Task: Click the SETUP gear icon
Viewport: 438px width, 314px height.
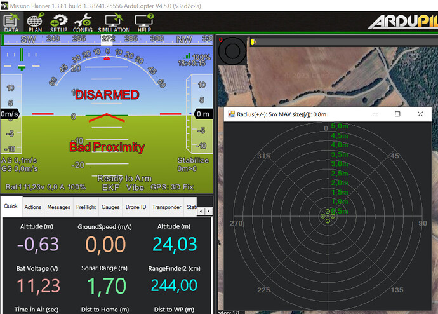Action: point(58,22)
